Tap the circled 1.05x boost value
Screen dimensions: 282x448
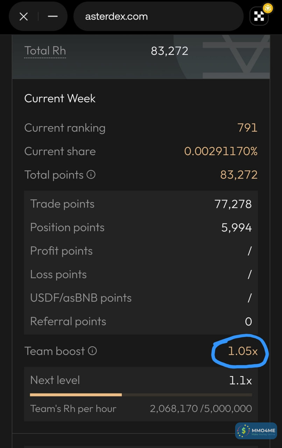click(242, 351)
